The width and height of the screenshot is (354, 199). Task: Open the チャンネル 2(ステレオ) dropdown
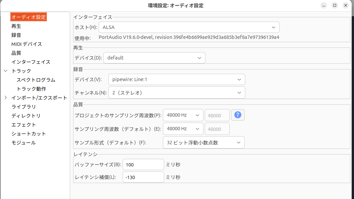(177, 93)
